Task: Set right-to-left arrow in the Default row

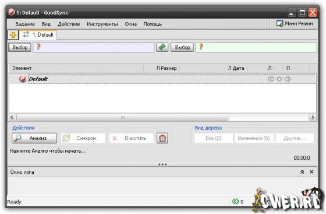Action: pyautogui.click(x=271, y=79)
